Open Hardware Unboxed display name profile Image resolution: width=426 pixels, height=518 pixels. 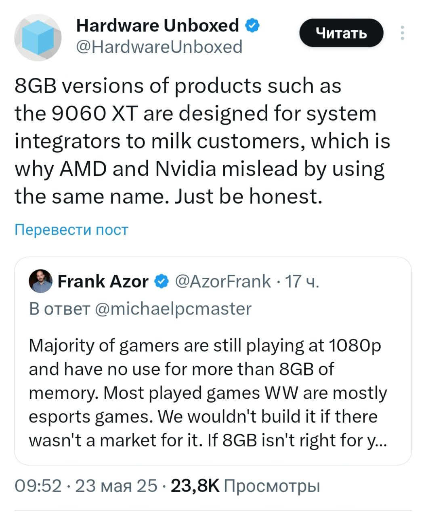coord(157,25)
